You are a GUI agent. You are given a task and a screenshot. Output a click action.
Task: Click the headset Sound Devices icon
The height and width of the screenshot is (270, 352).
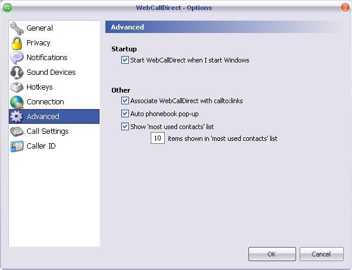[x=16, y=73]
